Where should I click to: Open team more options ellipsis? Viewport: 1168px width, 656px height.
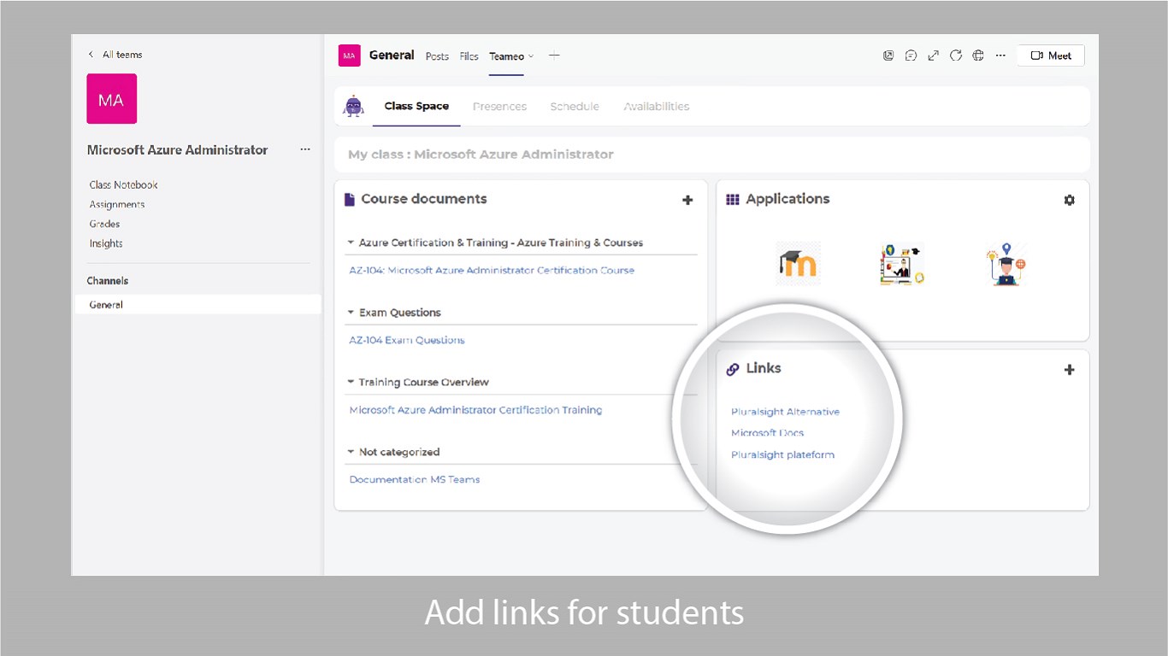pos(305,149)
